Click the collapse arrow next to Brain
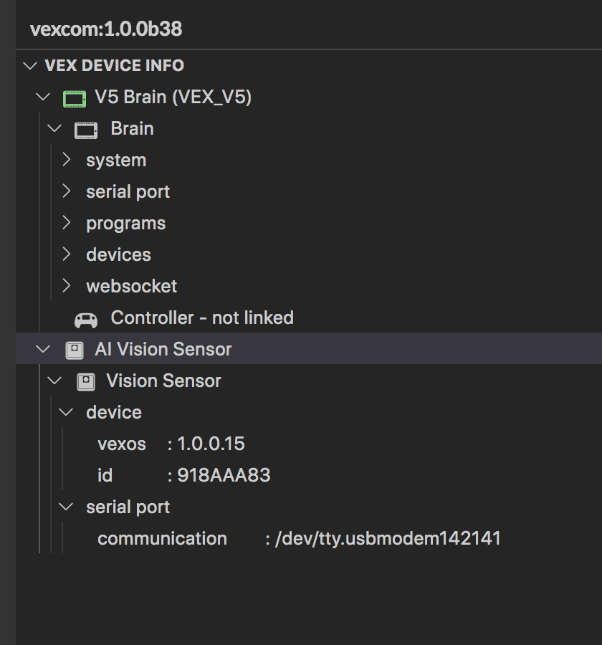 (54, 128)
